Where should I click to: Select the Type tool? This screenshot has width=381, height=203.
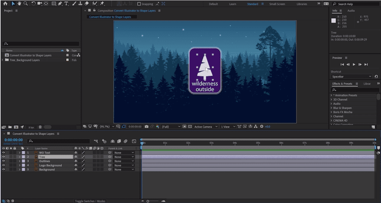pyautogui.click(x=66, y=3)
